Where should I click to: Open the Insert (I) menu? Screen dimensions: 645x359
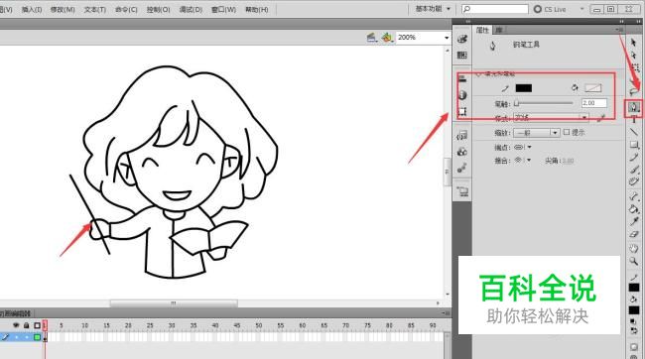pos(32,9)
